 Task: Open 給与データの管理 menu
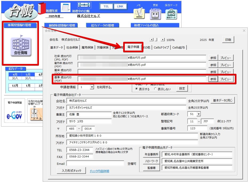pos(103,25)
